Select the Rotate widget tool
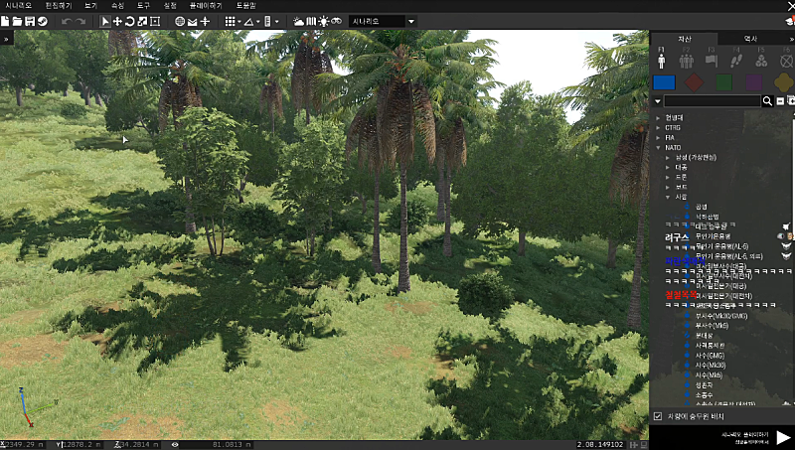The width and height of the screenshot is (795, 450). click(129, 21)
